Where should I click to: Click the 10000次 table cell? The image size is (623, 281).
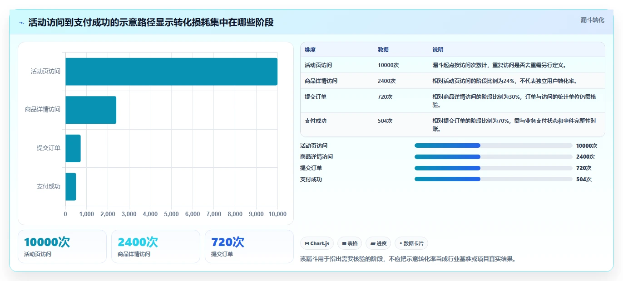tap(388, 65)
